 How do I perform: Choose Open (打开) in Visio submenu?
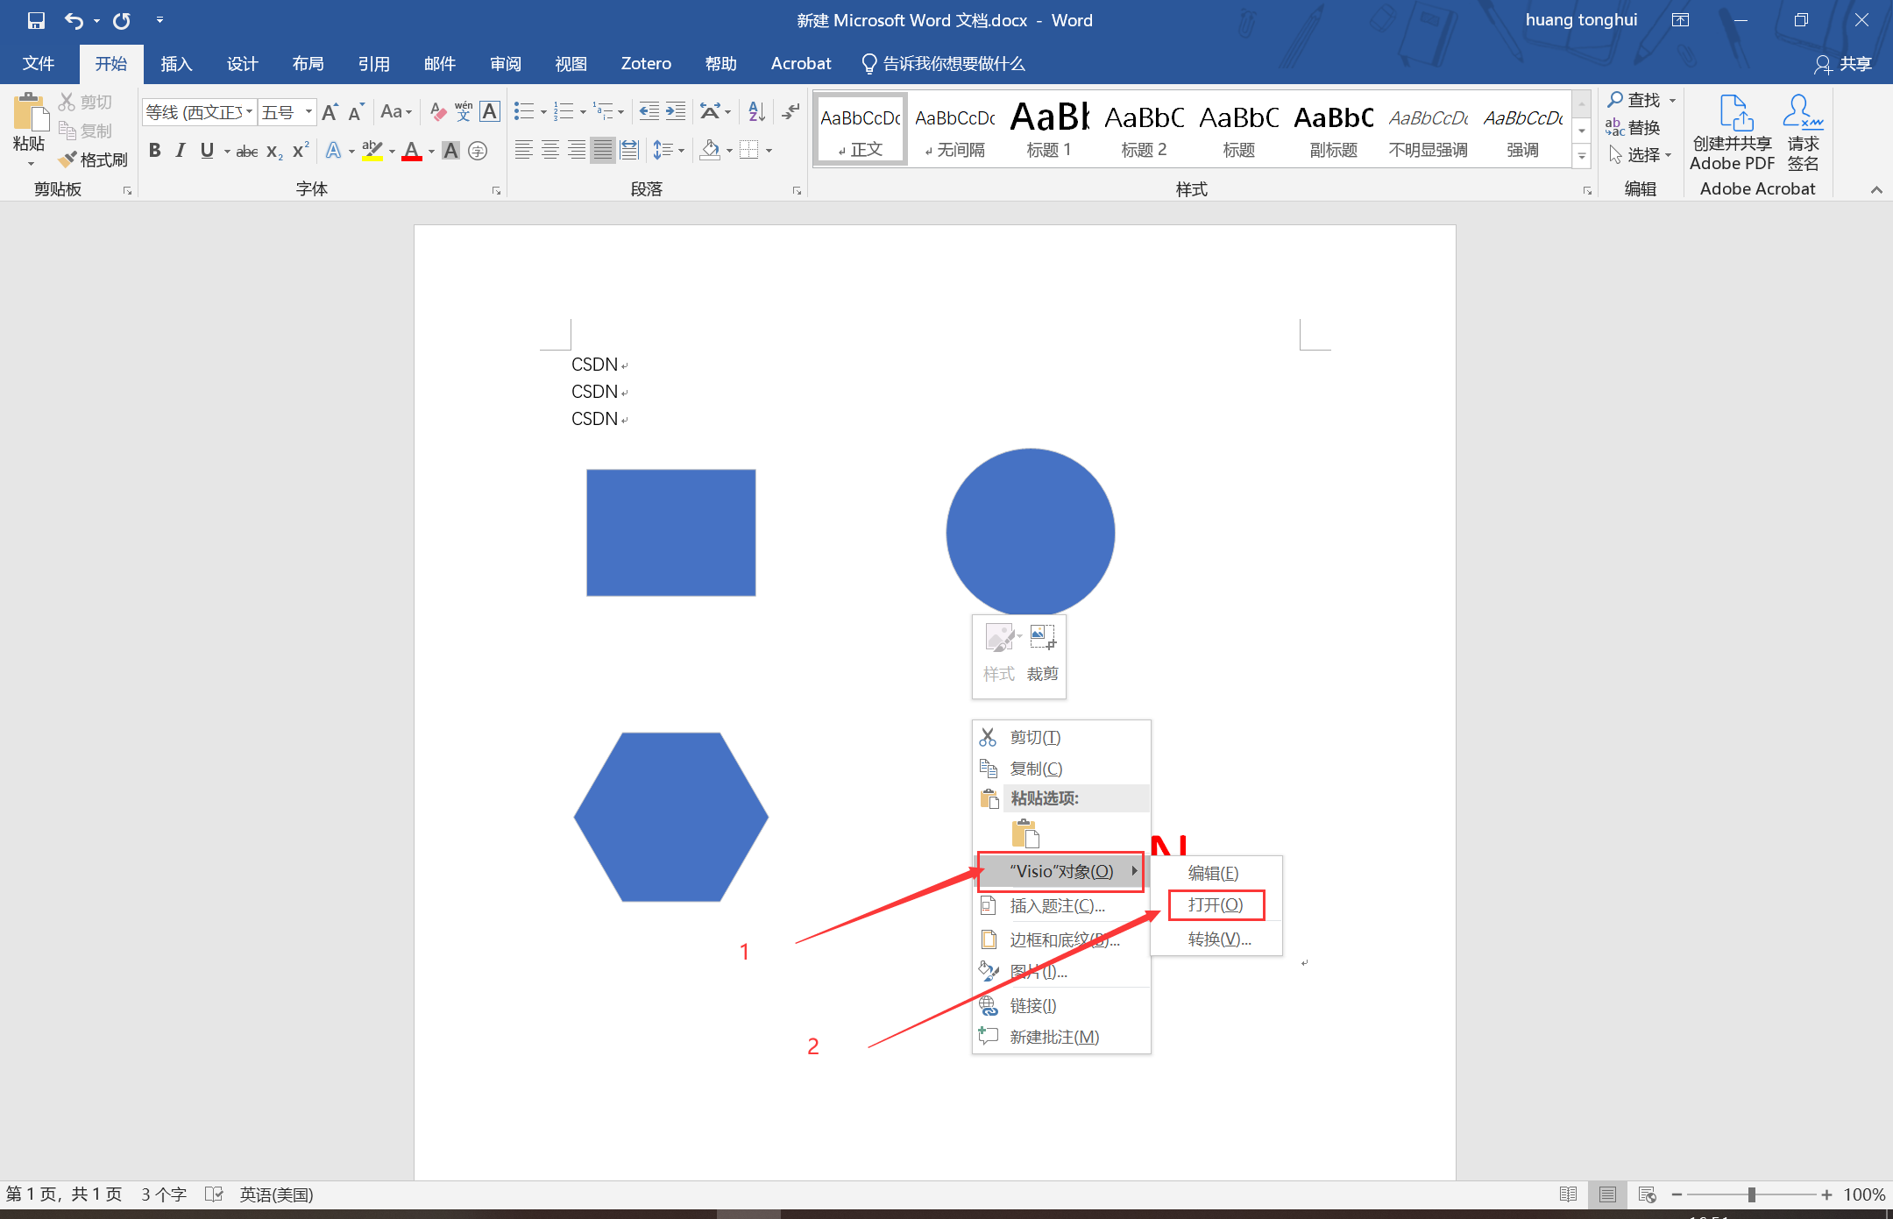click(x=1216, y=905)
